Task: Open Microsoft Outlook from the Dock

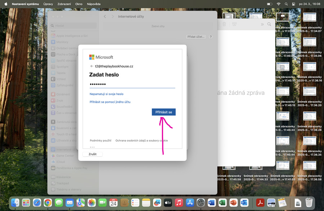Action: [x=244, y=203]
